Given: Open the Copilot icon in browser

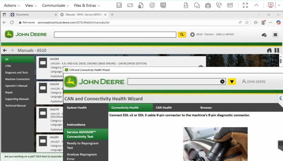Looking at the screenshot, I should [x=279, y=23].
